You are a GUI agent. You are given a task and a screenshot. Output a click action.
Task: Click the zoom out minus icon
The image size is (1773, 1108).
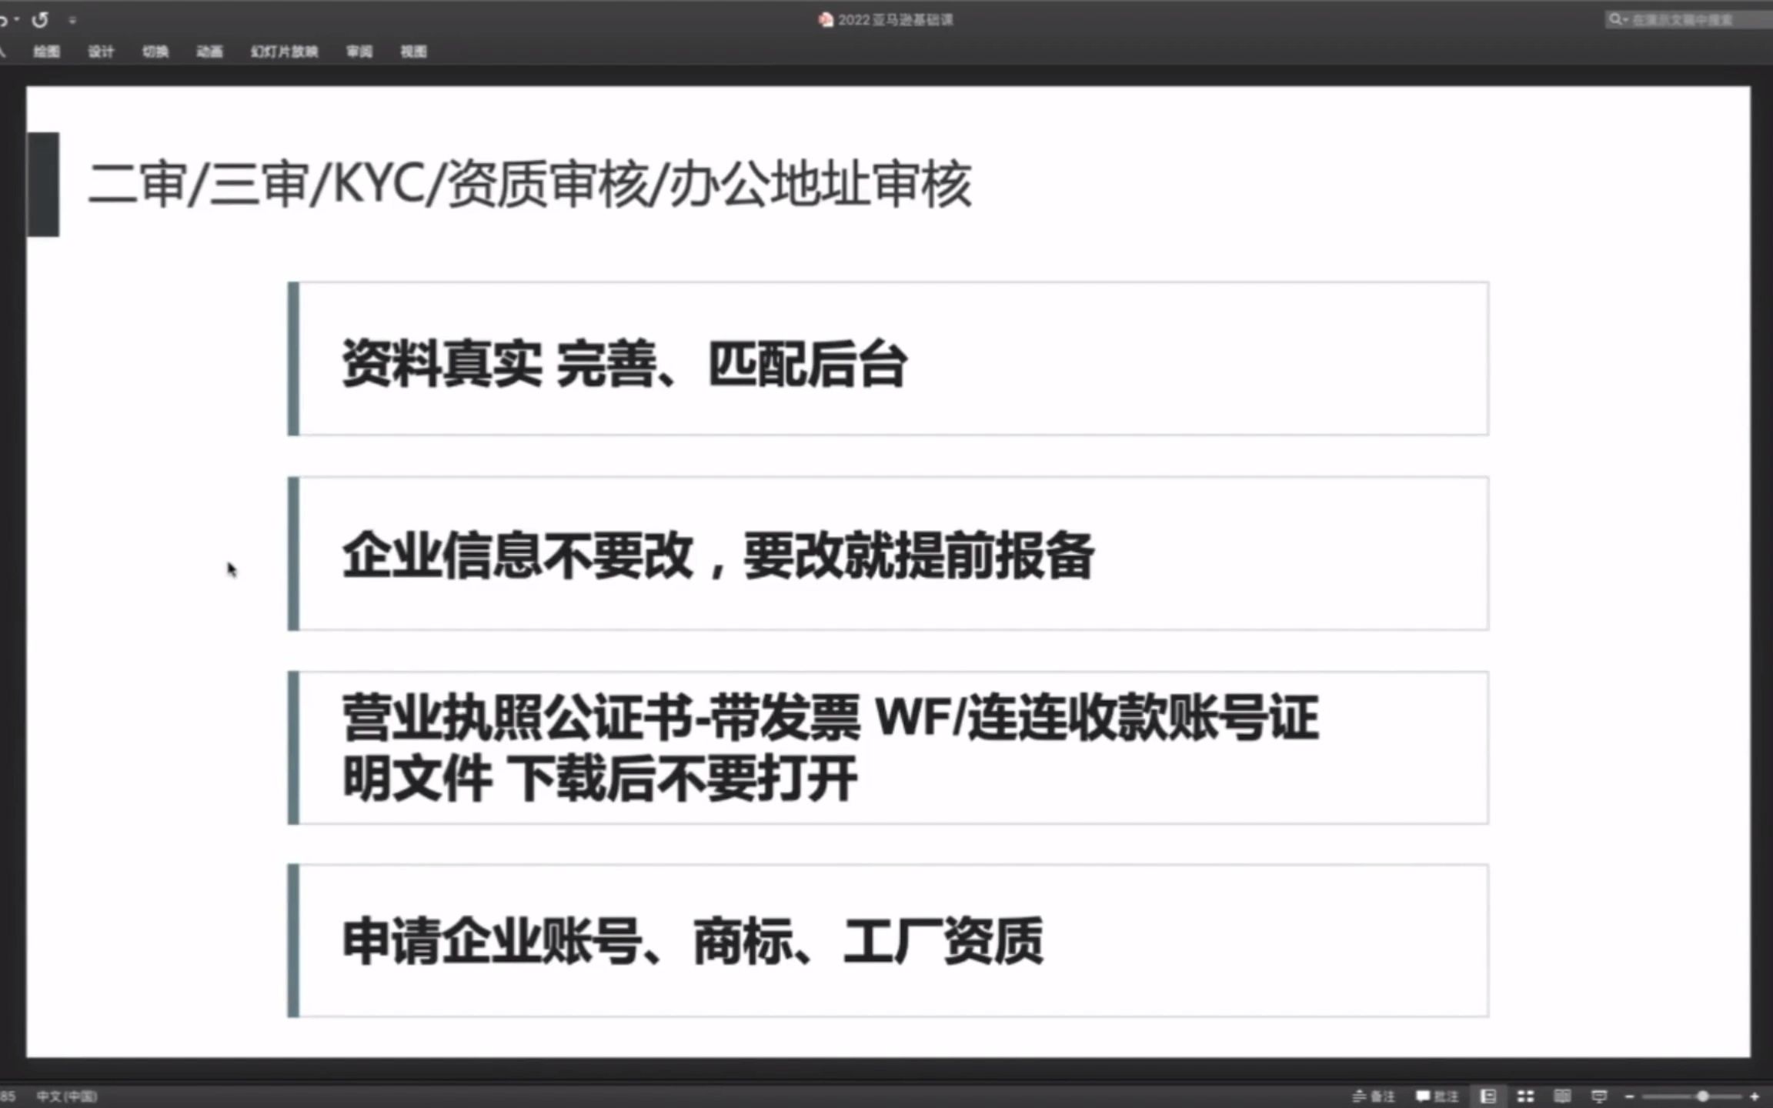(x=1629, y=1096)
